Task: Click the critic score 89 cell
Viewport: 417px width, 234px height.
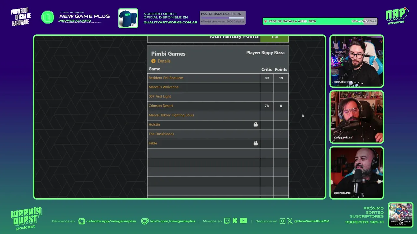Action: [x=266, y=78]
